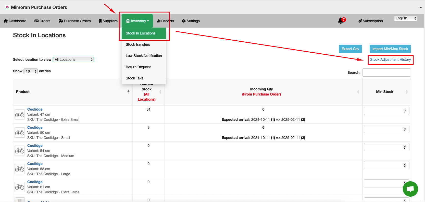Select Stock transfers menu entry
This screenshot has width=425, height=202.
[x=144, y=44]
